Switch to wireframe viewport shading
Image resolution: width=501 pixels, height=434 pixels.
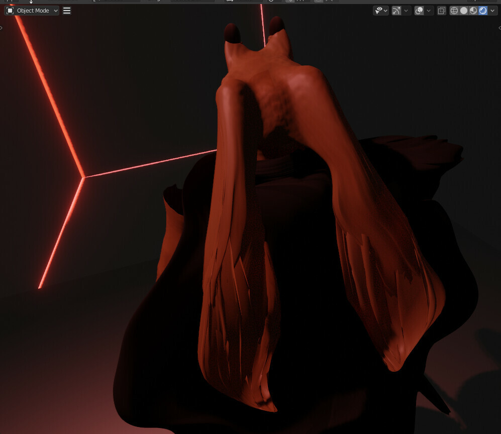[x=454, y=11]
